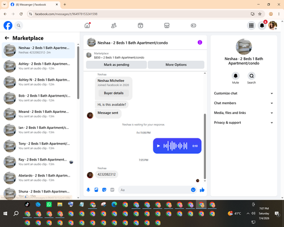Play the sent voice clip
Viewport: 284px width, 227px height.
point(158,146)
